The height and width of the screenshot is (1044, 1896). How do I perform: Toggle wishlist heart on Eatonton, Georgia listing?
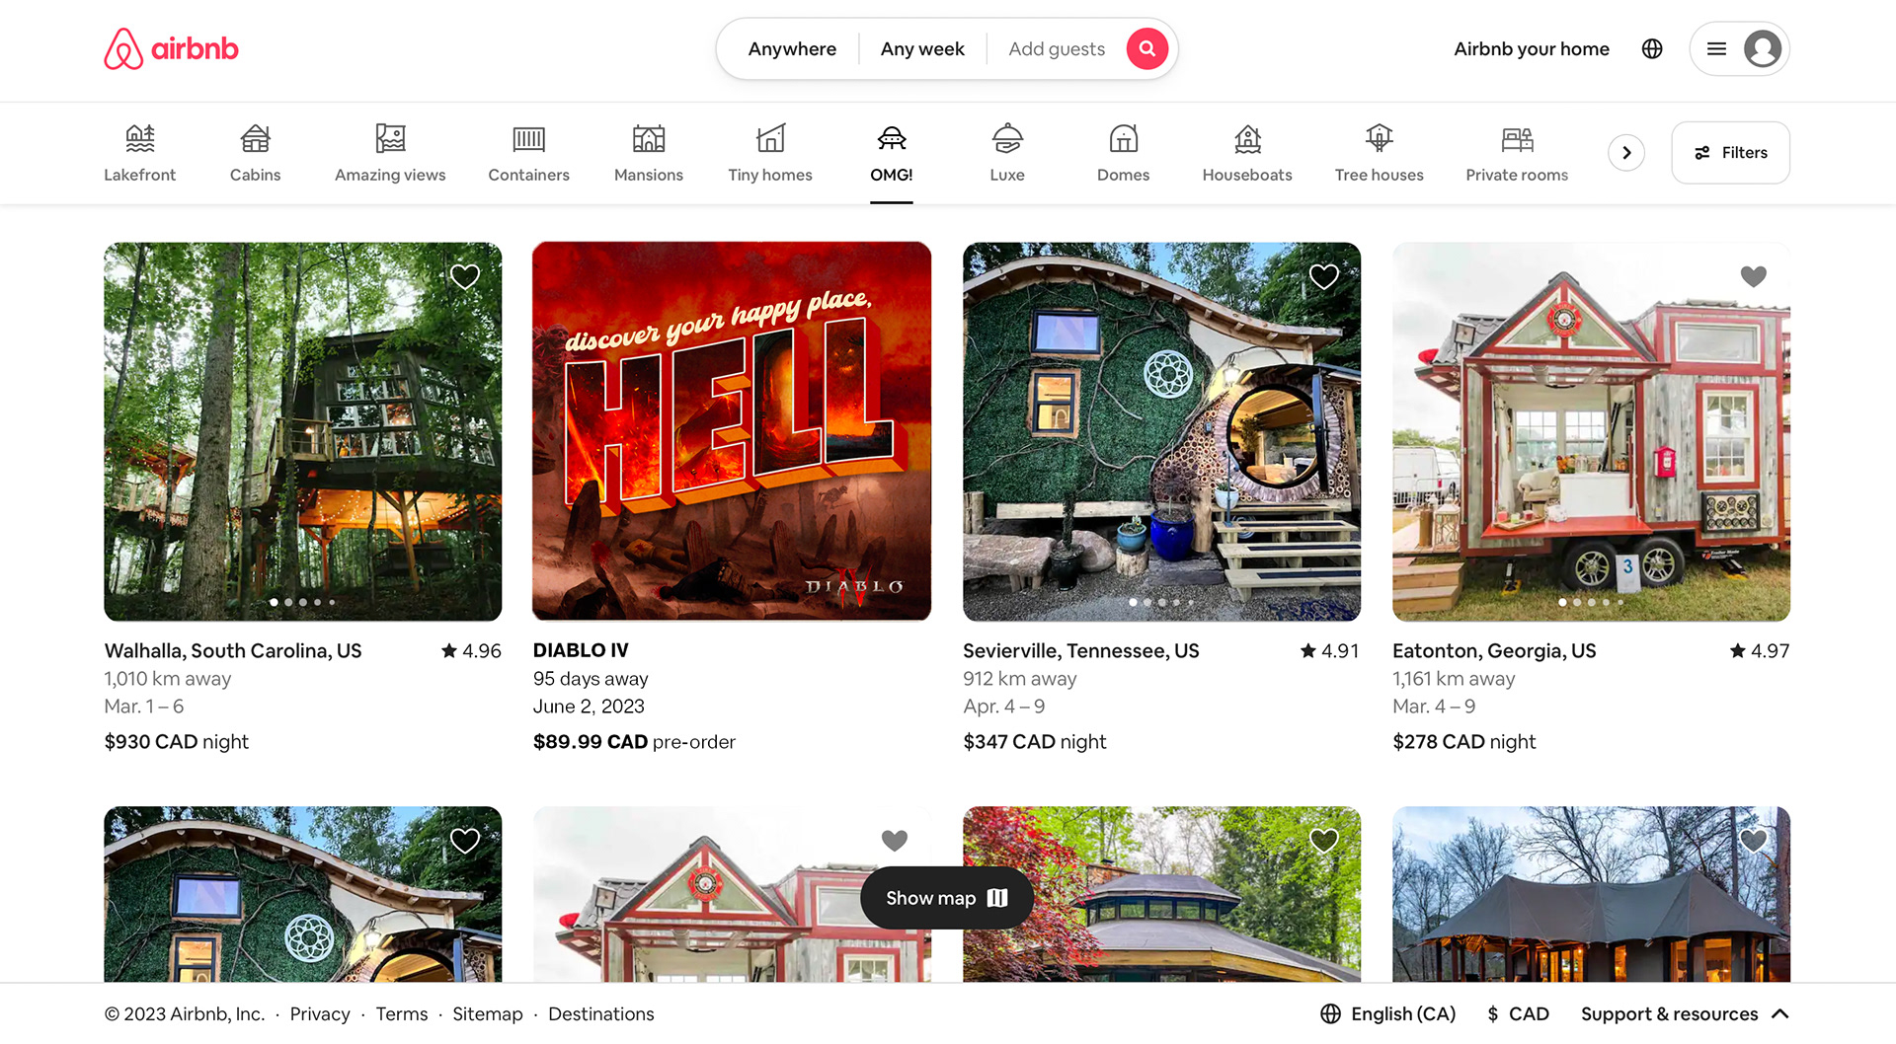[1754, 276]
